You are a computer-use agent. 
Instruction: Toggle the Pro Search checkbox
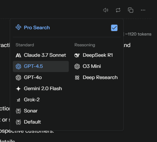114,28
